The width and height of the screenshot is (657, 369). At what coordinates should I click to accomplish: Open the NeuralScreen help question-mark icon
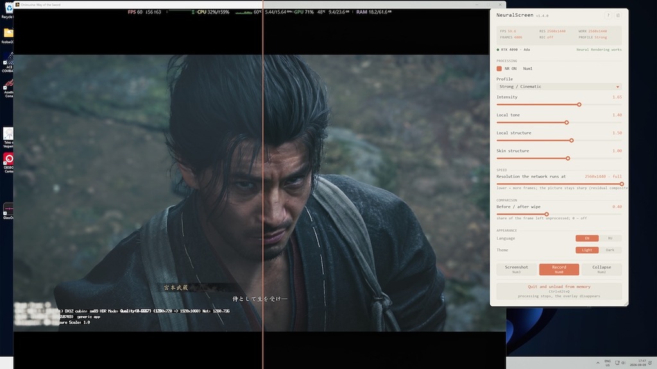pyautogui.click(x=608, y=15)
